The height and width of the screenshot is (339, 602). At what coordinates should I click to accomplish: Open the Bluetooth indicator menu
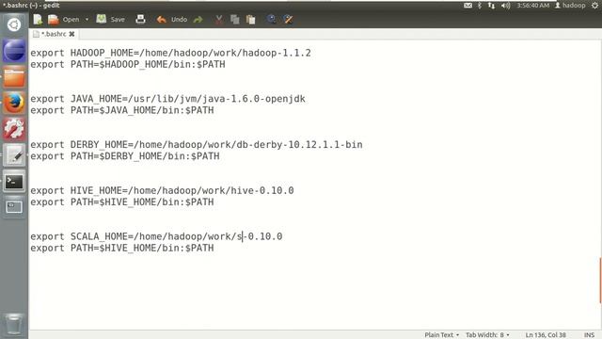click(x=480, y=6)
